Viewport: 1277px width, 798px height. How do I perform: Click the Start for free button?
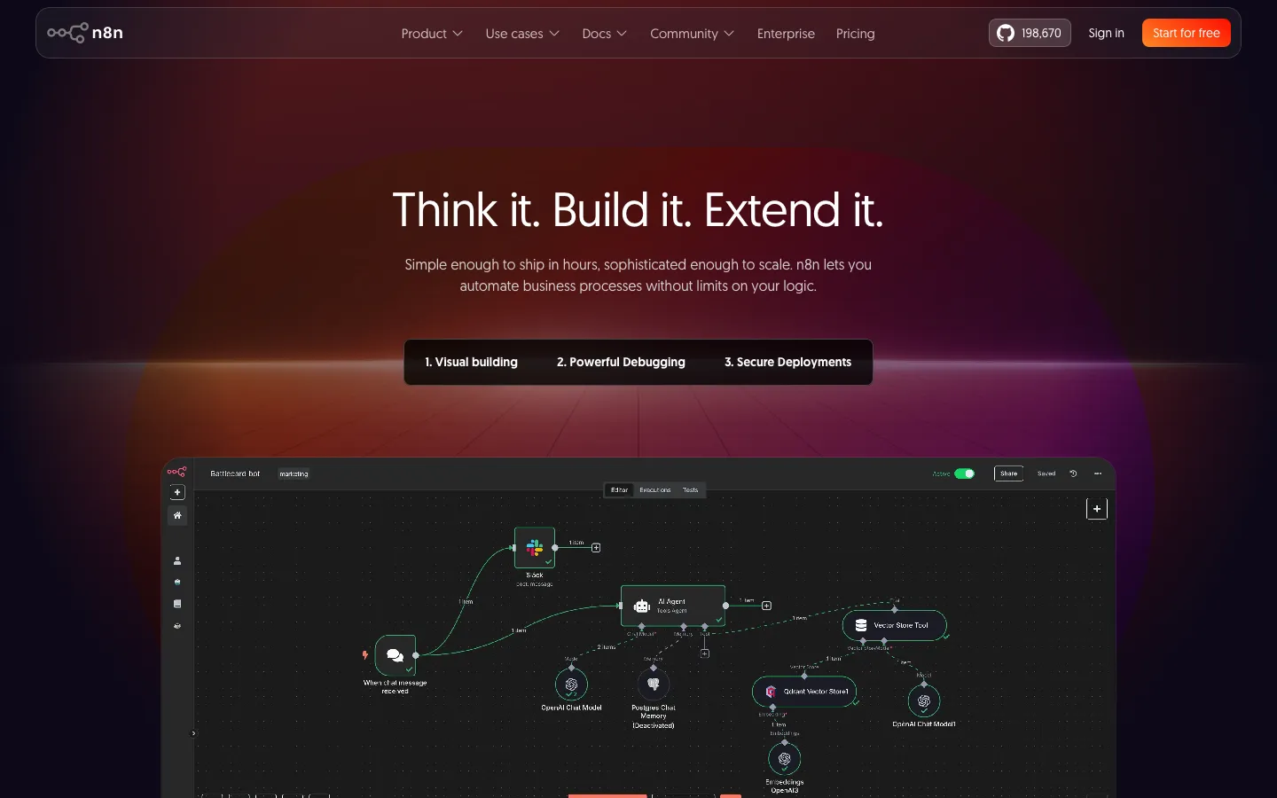1186,33
